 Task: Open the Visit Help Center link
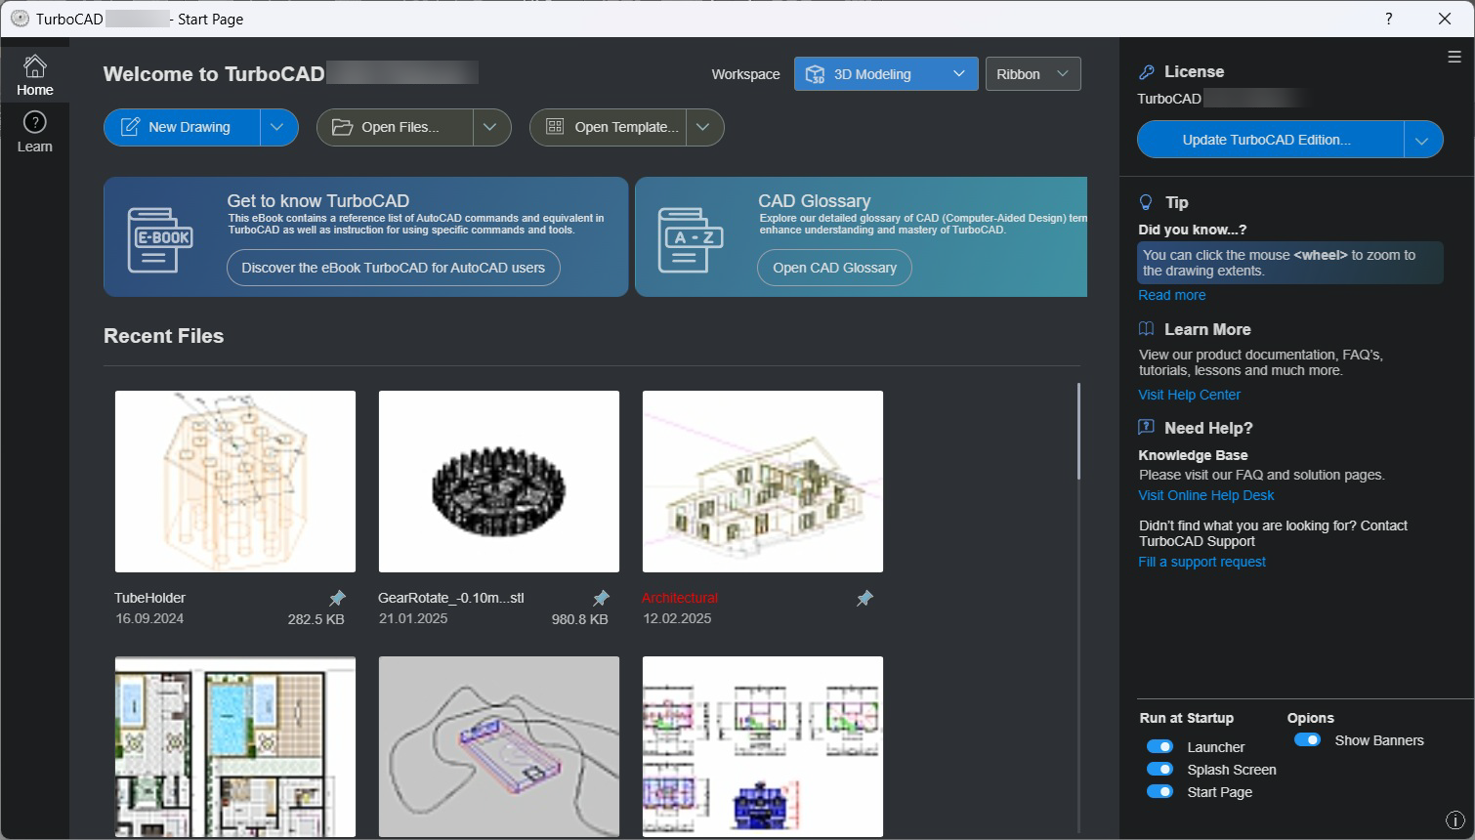click(x=1189, y=395)
